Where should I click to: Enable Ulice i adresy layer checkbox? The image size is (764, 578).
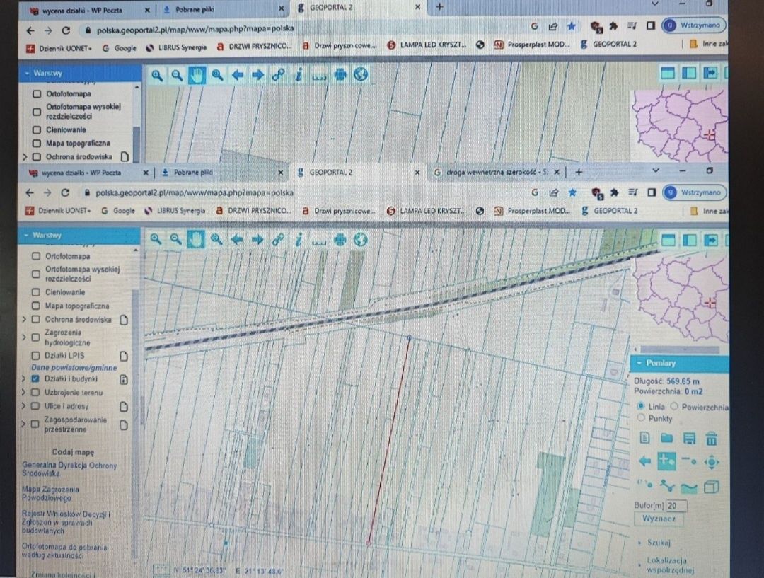click(35, 406)
